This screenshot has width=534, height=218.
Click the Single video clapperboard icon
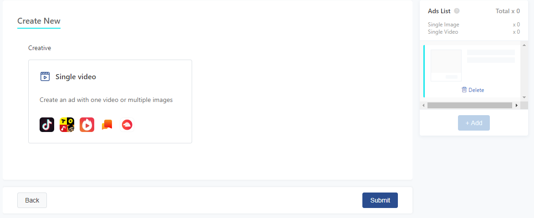(x=45, y=76)
